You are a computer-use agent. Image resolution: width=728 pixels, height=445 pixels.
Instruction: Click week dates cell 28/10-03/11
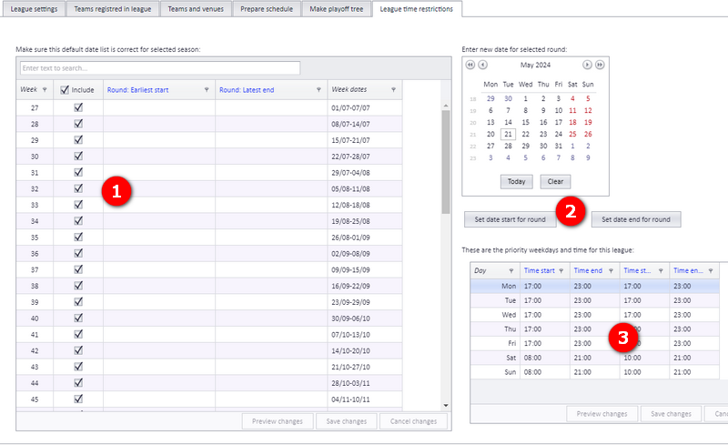click(x=365, y=383)
